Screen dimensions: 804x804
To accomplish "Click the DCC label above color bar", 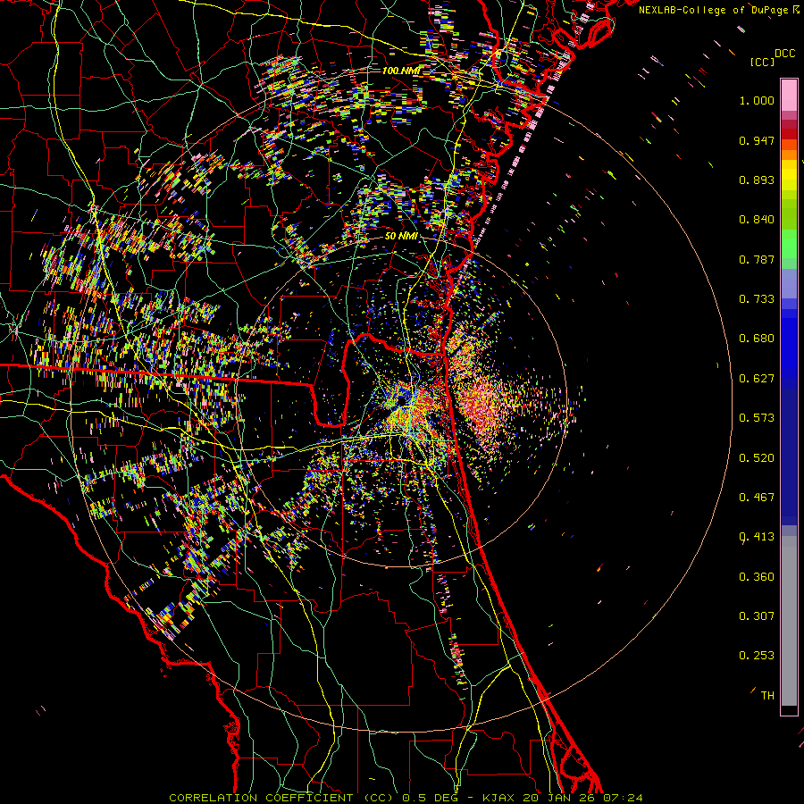I will pos(784,54).
